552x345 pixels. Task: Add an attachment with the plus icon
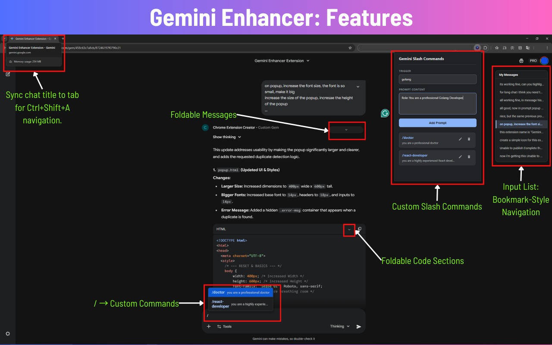click(209, 326)
